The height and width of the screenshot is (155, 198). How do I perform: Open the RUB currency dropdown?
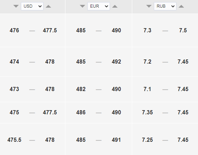[x=165, y=6]
